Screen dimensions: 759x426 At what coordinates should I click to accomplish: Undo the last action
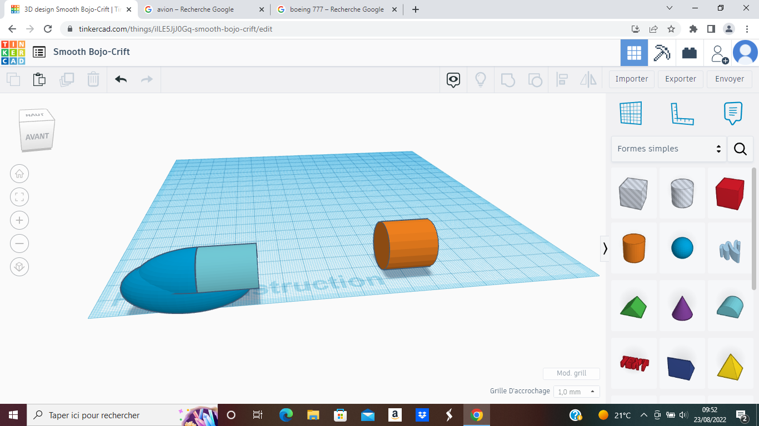pos(121,79)
